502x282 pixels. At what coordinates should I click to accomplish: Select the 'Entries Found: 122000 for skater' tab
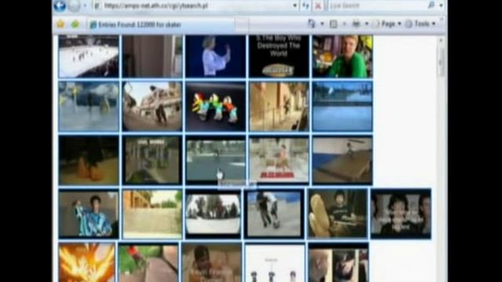161,24
